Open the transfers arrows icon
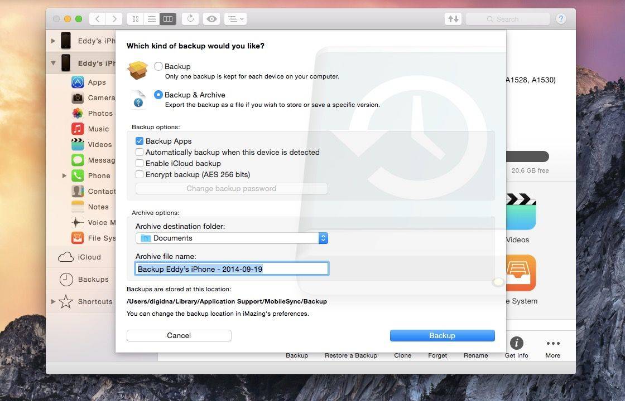The image size is (625, 401). click(453, 19)
